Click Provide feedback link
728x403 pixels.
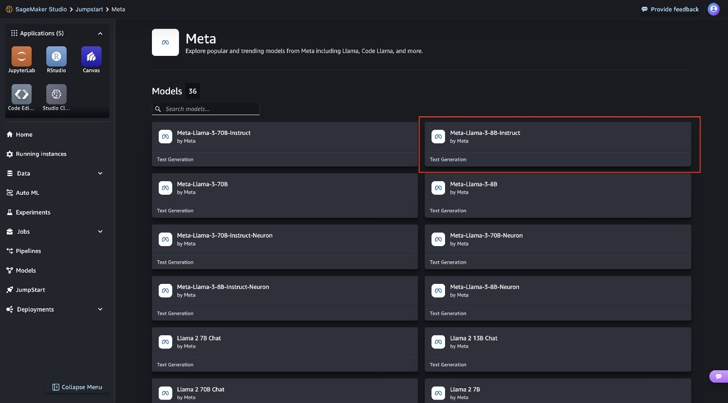point(670,9)
